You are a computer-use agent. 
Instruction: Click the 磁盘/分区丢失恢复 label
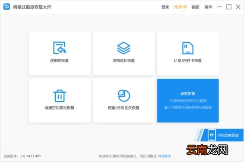pos(124,108)
